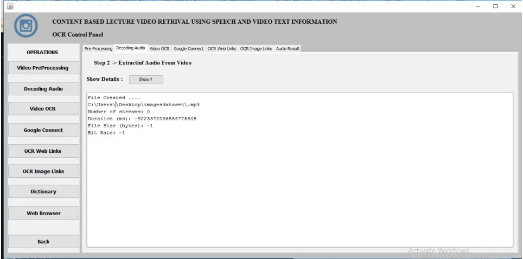
Task: Click the Java icon in title bar
Action: click(x=10, y=6)
